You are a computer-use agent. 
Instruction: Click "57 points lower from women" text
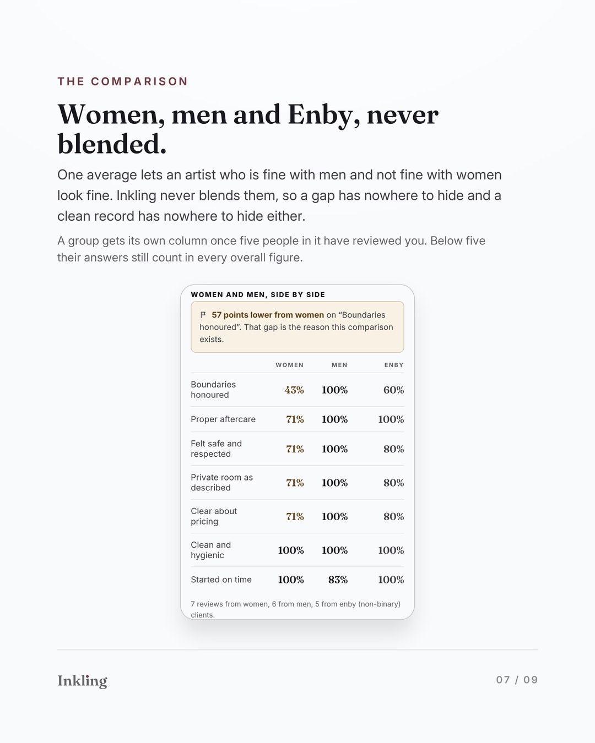pos(268,315)
